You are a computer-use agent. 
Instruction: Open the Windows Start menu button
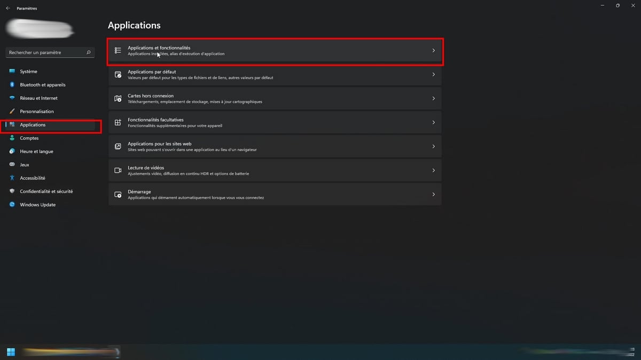pos(11,351)
